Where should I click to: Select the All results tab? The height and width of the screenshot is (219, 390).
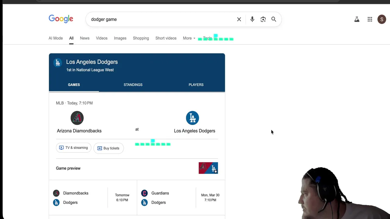[x=71, y=38]
